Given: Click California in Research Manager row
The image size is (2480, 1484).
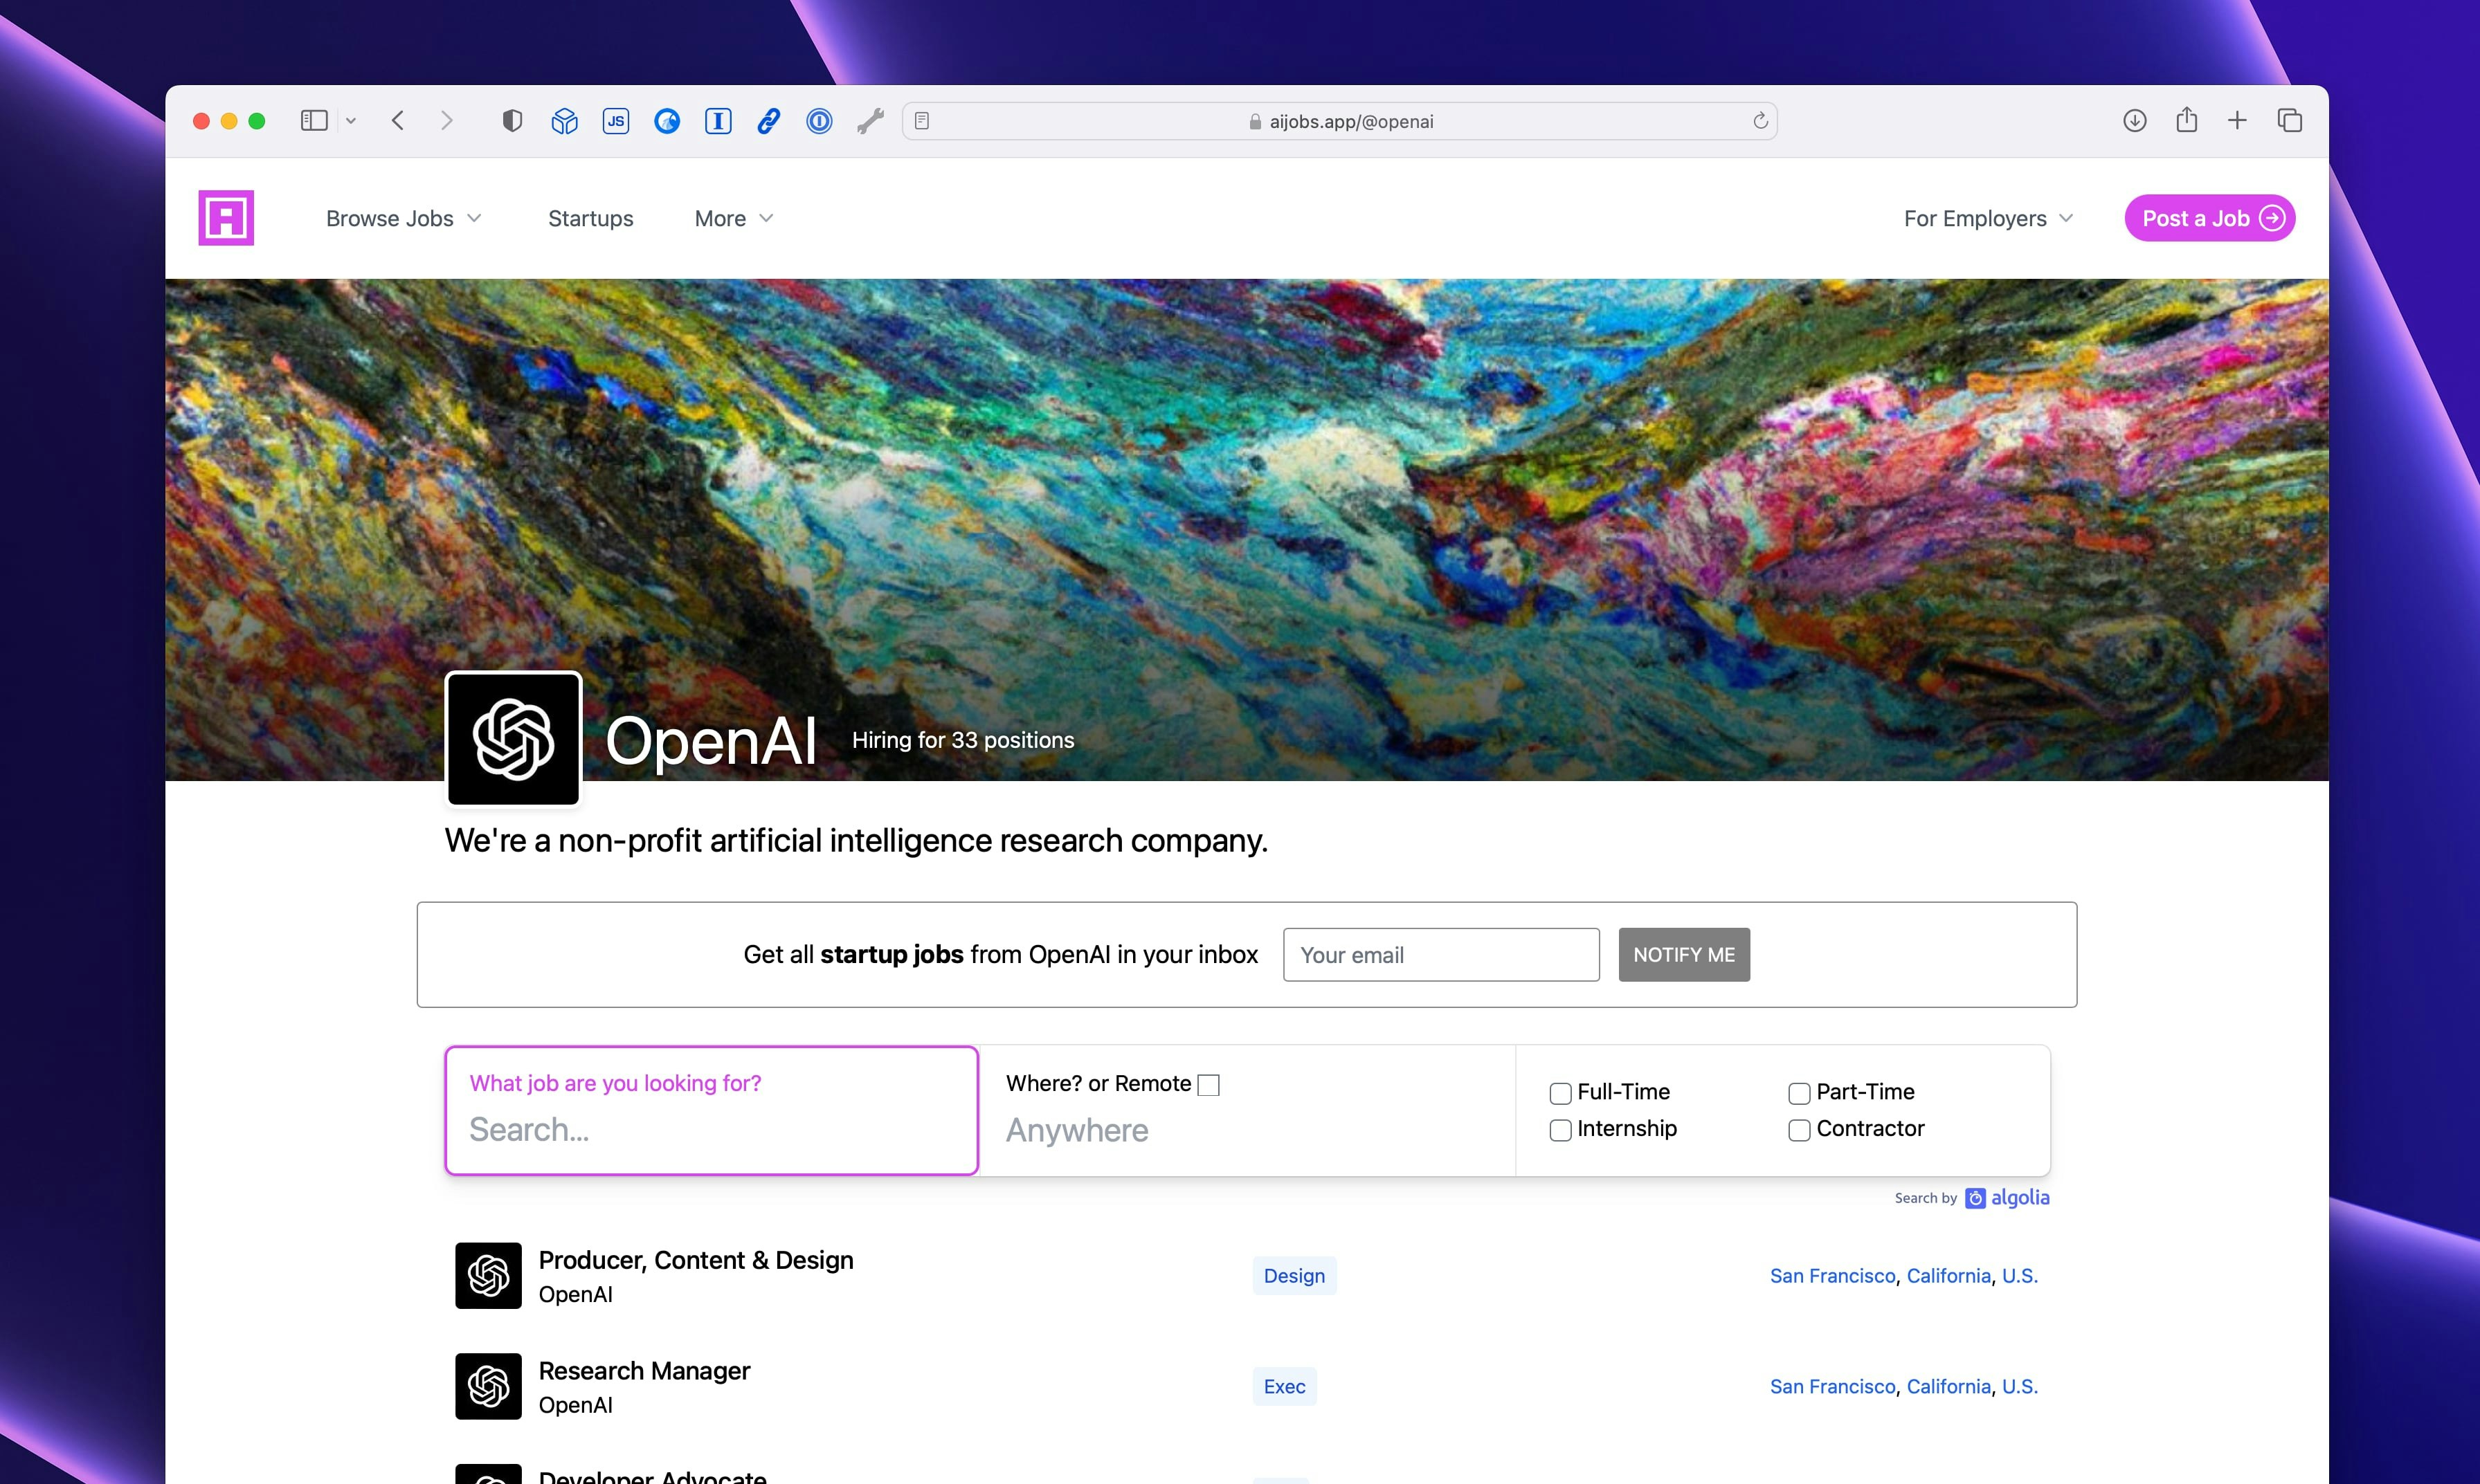Looking at the screenshot, I should (1949, 1387).
